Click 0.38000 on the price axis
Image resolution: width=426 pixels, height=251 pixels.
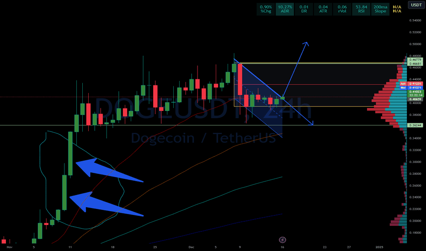[415, 115]
